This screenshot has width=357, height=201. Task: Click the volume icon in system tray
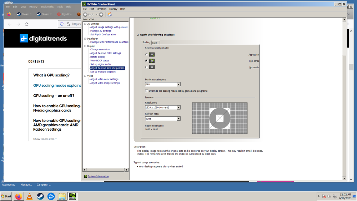329,196
